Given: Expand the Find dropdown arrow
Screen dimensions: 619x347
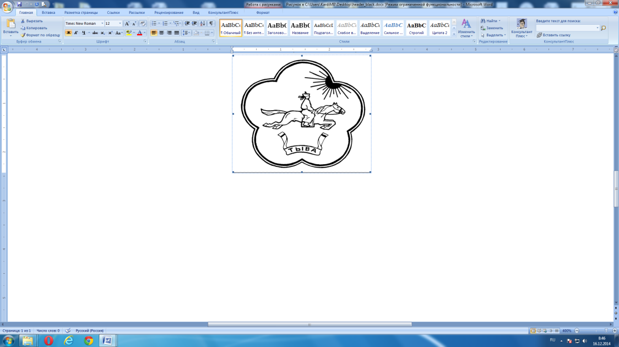Looking at the screenshot, I should (x=499, y=21).
